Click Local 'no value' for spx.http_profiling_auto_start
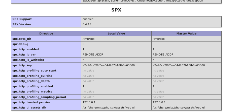Image resolution: width=242 pixels, height=112 pixels. click(x=88, y=70)
